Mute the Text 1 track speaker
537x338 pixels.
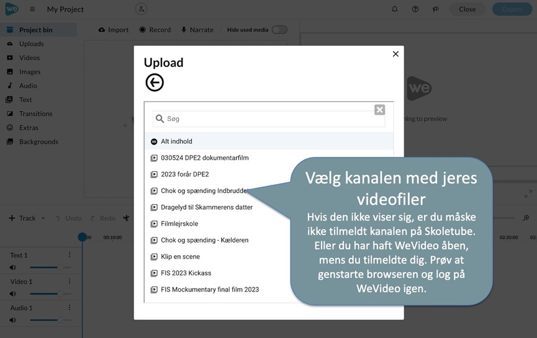[12, 267]
